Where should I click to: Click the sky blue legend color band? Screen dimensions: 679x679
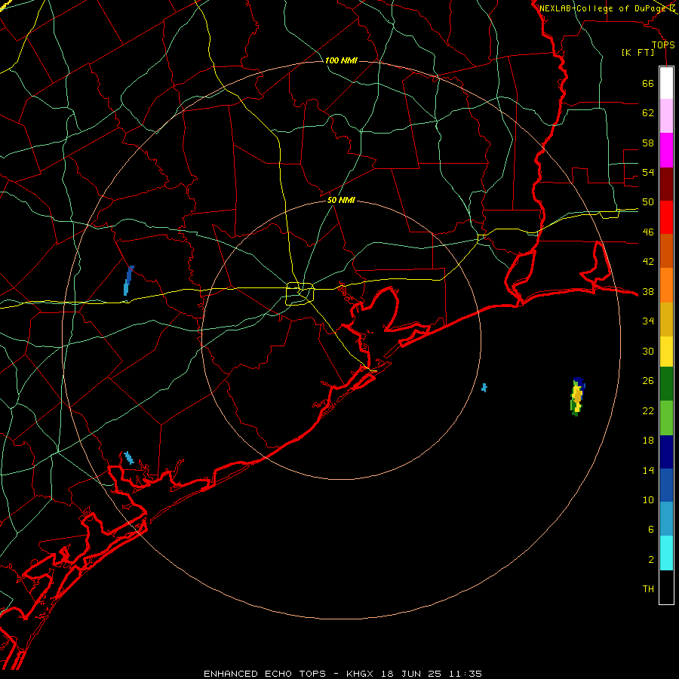pyautogui.click(x=666, y=519)
